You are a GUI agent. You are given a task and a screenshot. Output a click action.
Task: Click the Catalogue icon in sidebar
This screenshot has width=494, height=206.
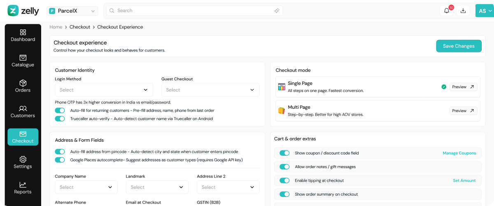[x=23, y=58]
